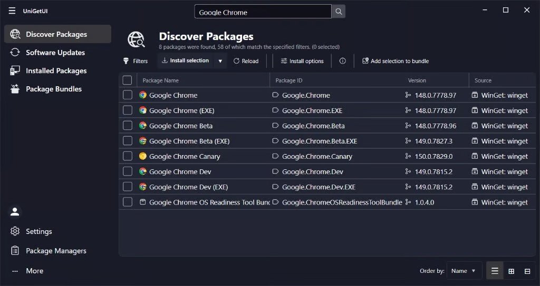This screenshot has height=286, width=540.
Task: Check the Google Chrome Beta (EXE) checkbox
Action: (x=128, y=140)
